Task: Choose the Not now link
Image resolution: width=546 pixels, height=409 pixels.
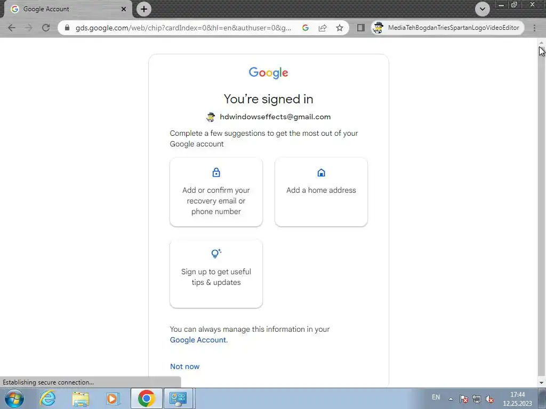Action: (x=184, y=366)
